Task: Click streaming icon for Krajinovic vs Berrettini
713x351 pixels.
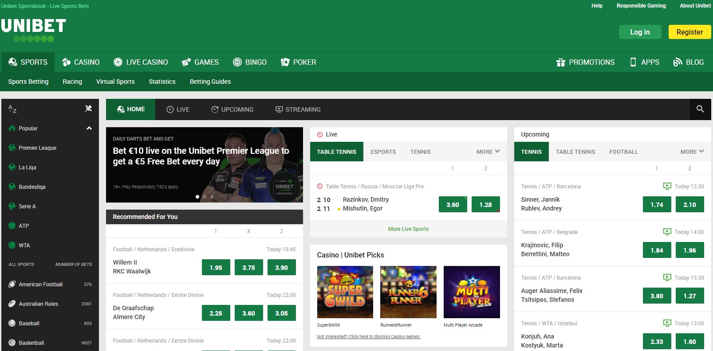Action: click(667, 232)
